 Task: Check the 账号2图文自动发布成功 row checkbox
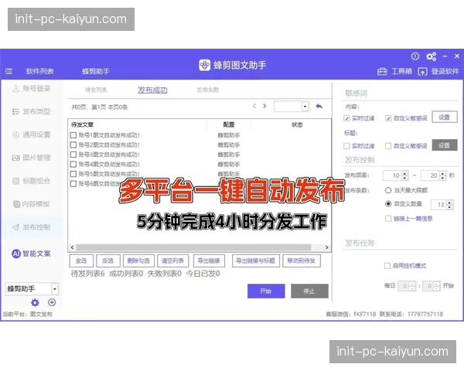pos(73,145)
